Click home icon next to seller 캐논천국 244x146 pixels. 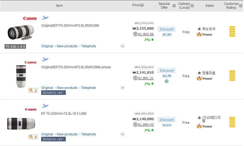[199, 29]
